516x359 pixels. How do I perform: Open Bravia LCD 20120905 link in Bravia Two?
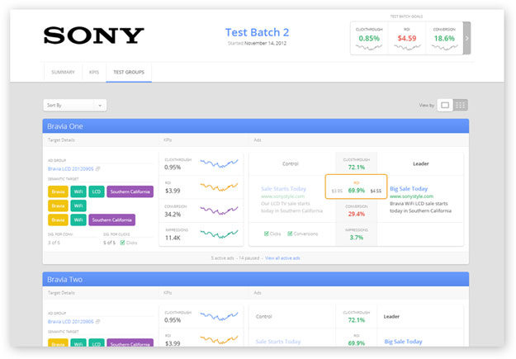[x=71, y=322]
